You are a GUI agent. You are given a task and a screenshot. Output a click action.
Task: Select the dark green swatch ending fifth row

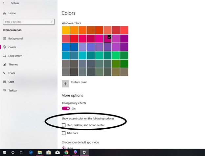click(124, 64)
